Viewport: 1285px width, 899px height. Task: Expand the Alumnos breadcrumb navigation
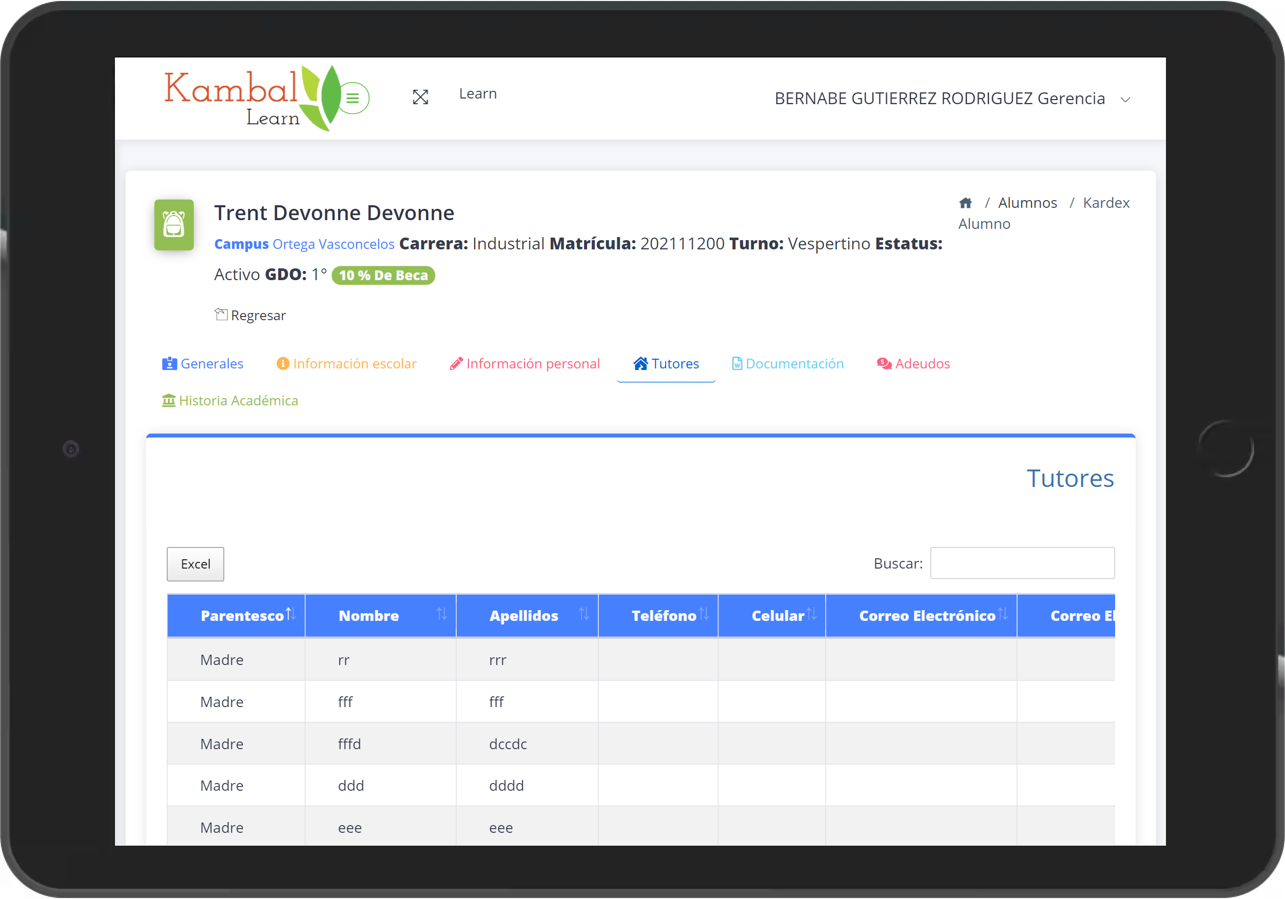click(1027, 202)
